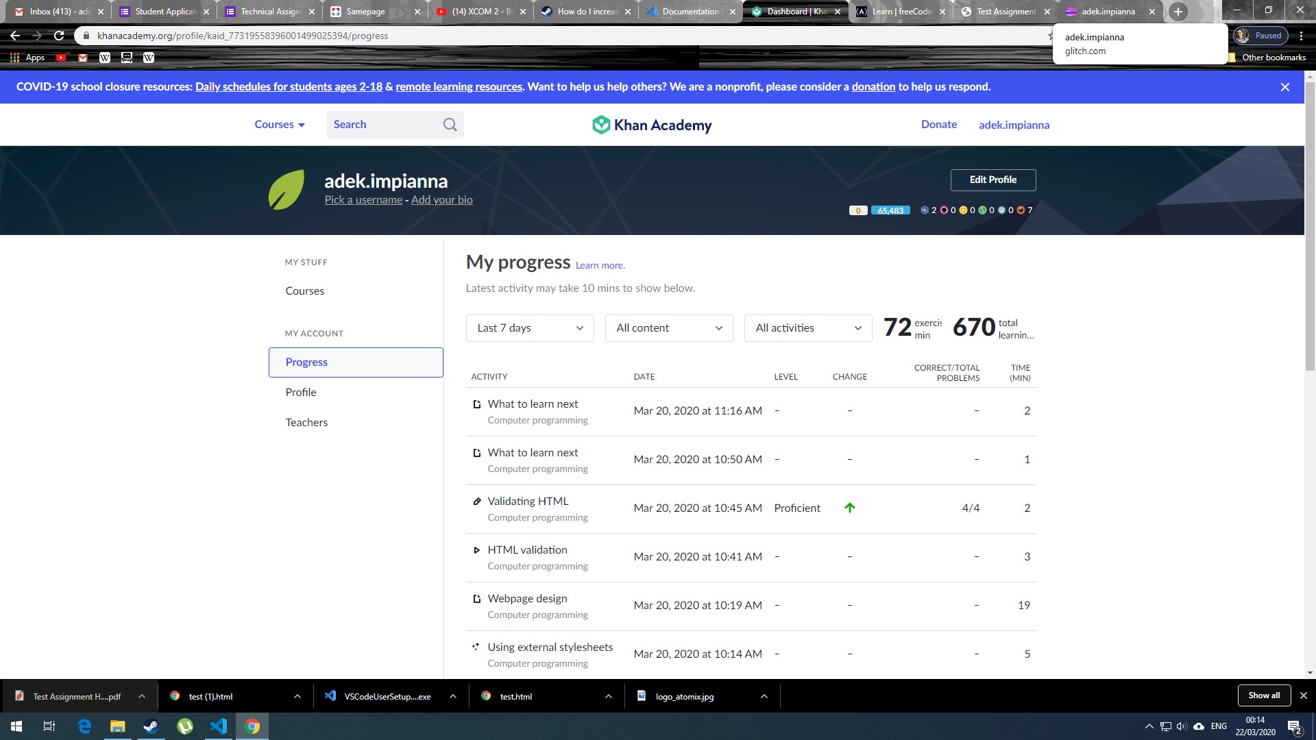
Task: Click the browser back arrow
Action: (x=15, y=36)
